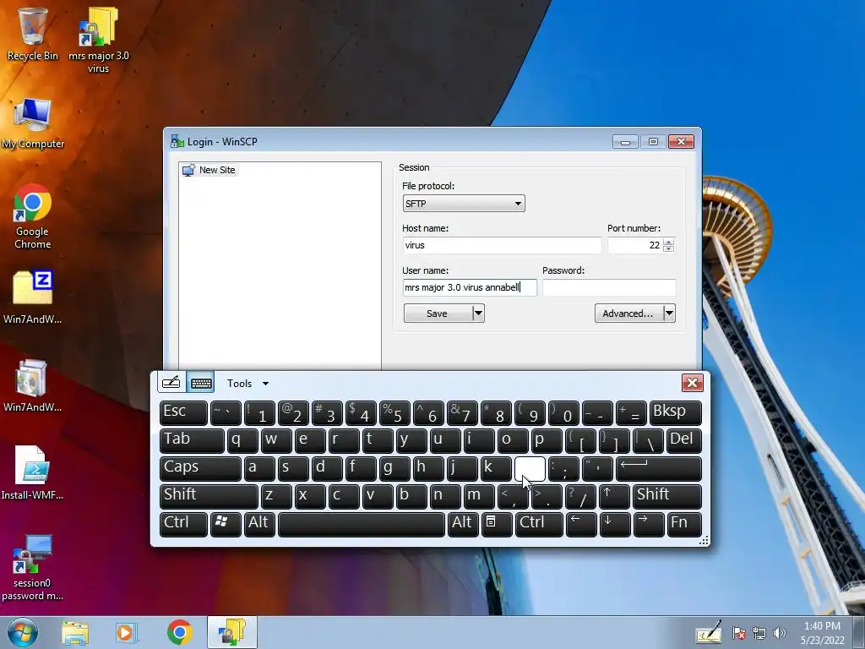The image size is (865, 649).
Task: Toggle the left Ctrl key
Action: (183, 524)
